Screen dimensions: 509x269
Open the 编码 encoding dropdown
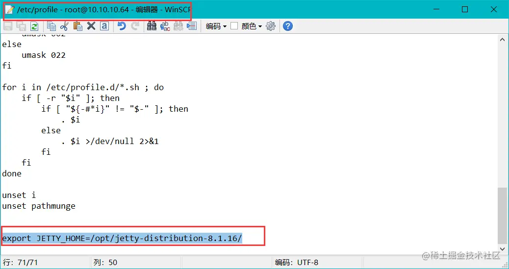216,26
